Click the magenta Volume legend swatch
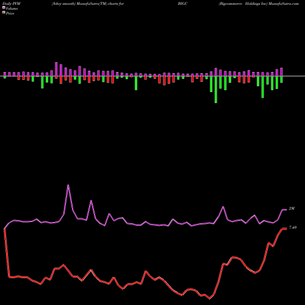The height and width of the screenshot is (305, 305). [4, 8]
